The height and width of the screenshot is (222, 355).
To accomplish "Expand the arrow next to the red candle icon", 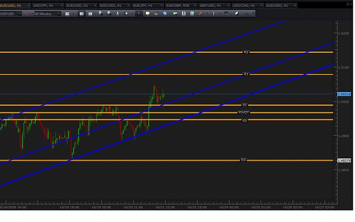I will tap(32, 14).
